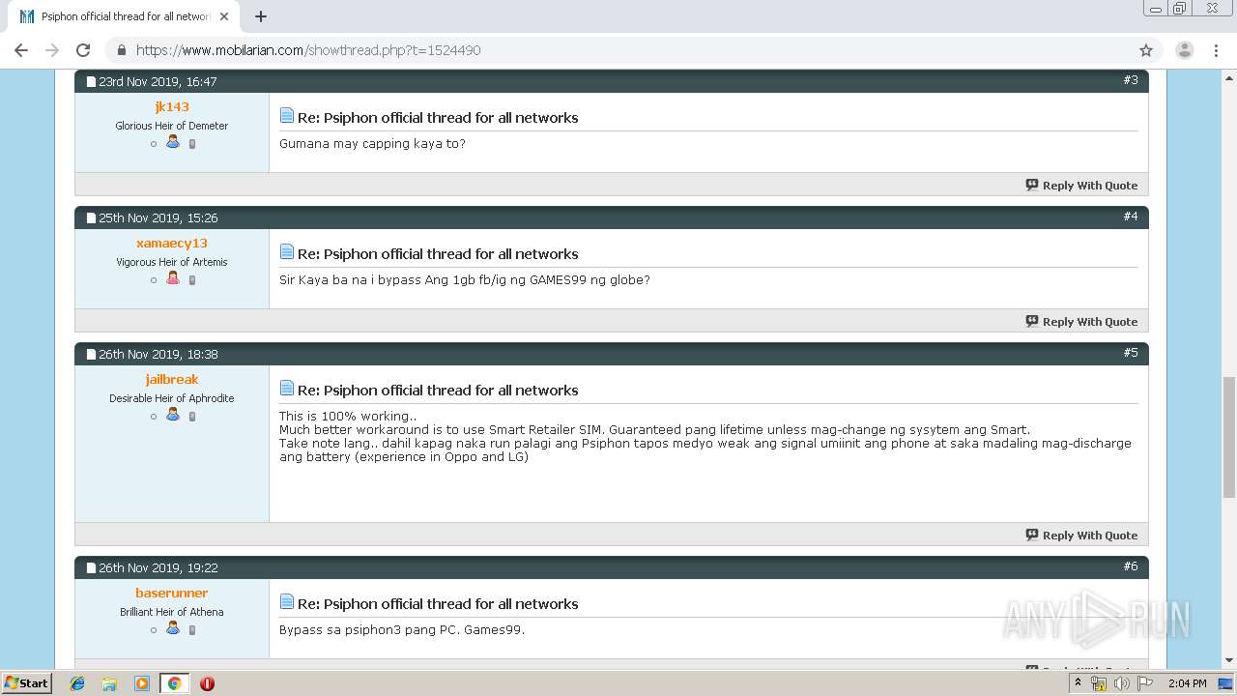
Task: Click the online status dot under xamaecy13
Action: coord(154,280)
